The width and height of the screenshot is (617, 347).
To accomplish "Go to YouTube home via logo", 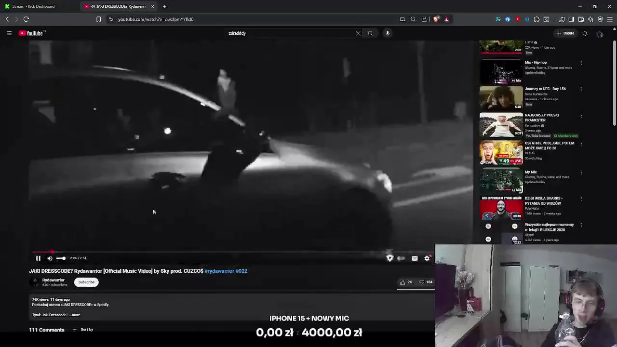I will click(32, 33).
